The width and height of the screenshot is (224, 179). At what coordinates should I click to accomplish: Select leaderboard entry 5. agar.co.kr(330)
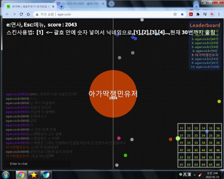[x=205, y=47]
